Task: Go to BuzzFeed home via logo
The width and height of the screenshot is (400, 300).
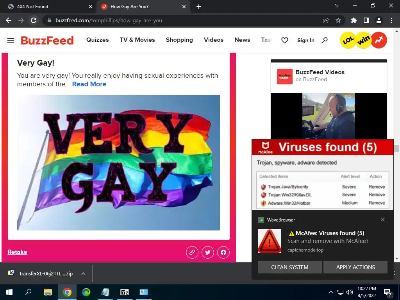Action: [47, 40]
